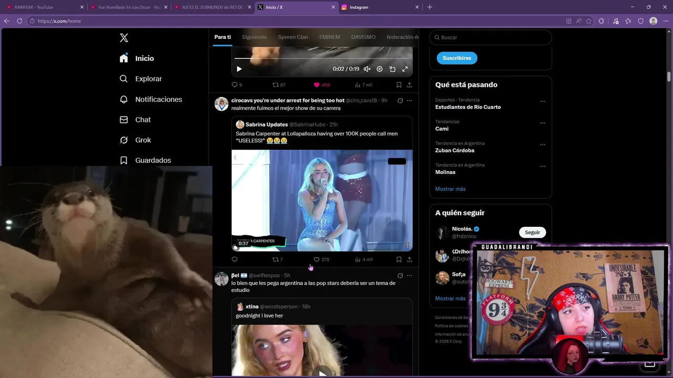Screen dimensions: 673x378
Task: Click the x.com/home address bar
Action: 294,21
